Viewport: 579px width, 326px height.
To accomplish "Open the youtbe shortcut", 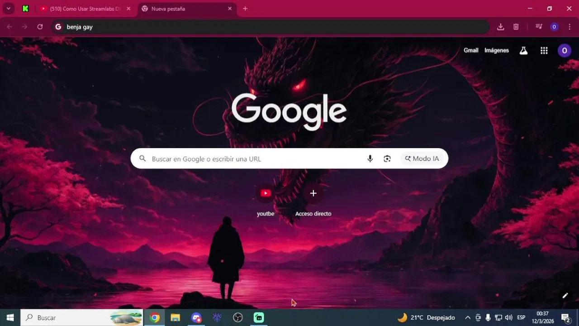I will (x=266, y=200).
